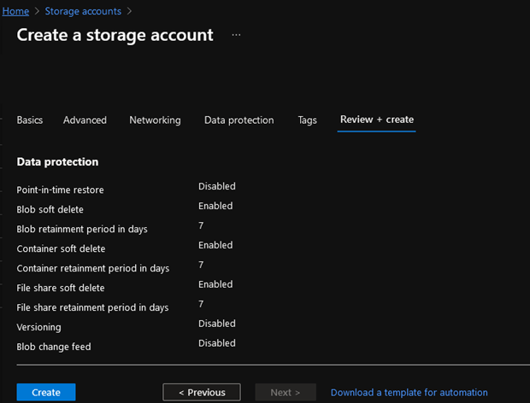Screen dimensions: 530x403
Task: Download a template for automation
Action: pos(409,393)
